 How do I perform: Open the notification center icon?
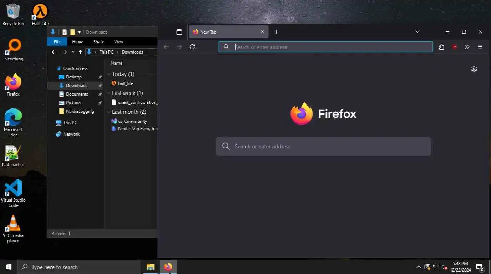[480, 267]
